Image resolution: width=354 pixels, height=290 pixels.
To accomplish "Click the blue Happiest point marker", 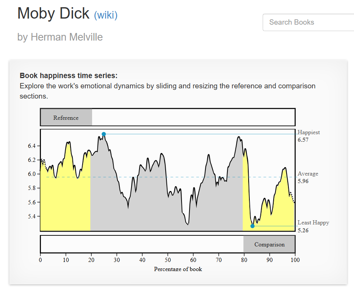I will pyautogui.click(x=103, y=134).
